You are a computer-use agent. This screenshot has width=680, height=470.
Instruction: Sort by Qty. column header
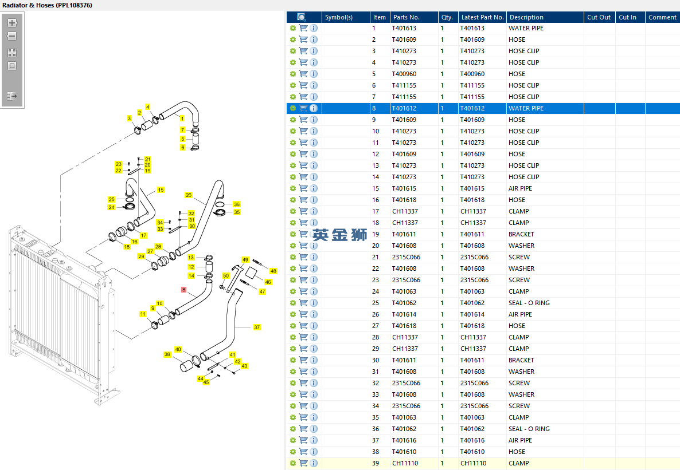[x=448, y=17]
